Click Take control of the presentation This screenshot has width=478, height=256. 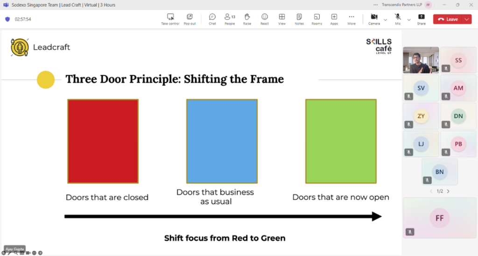tap(170, 19)
